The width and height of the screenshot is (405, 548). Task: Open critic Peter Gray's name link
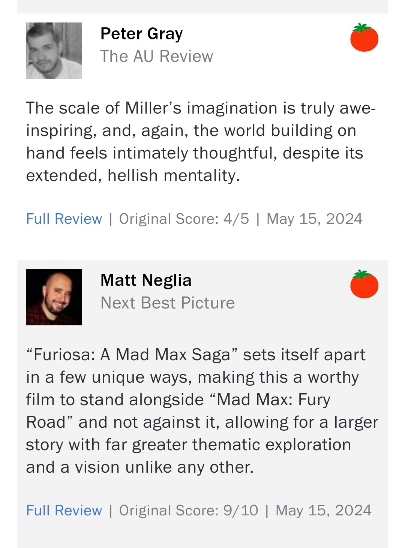pos(141,34)
